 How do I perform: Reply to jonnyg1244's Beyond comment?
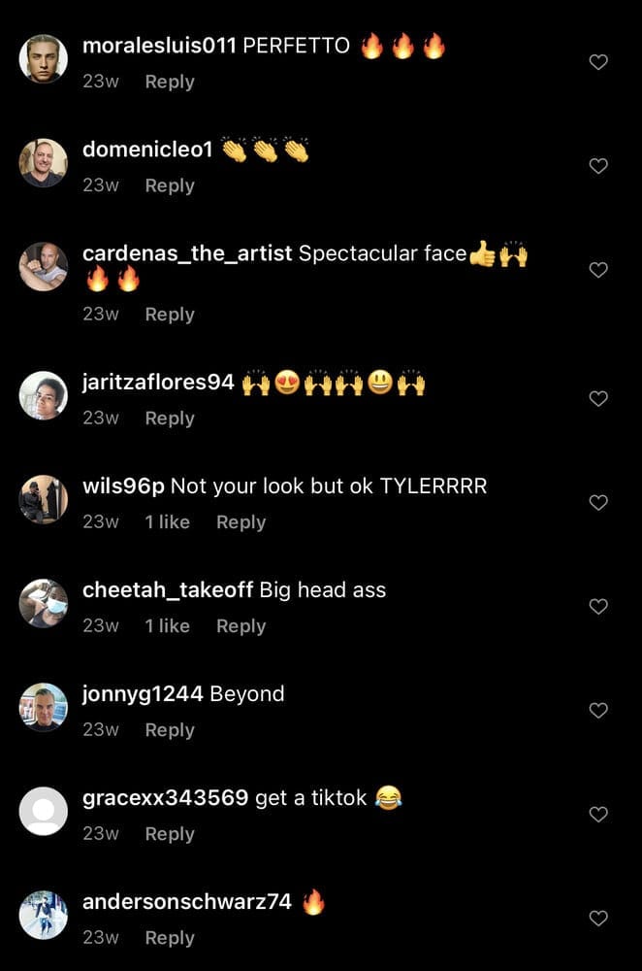tap(170, 730)
